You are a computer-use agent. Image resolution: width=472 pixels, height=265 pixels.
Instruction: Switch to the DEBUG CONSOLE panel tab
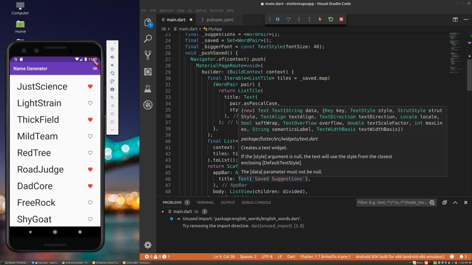pos(256,203)
